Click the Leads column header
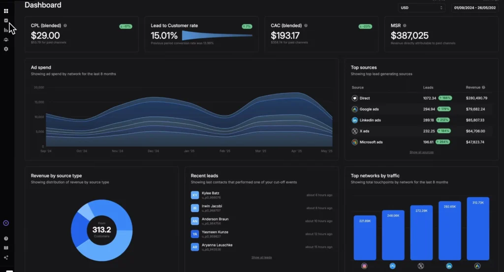Viewport: 504px width, 272px height. tap(428, 88)
